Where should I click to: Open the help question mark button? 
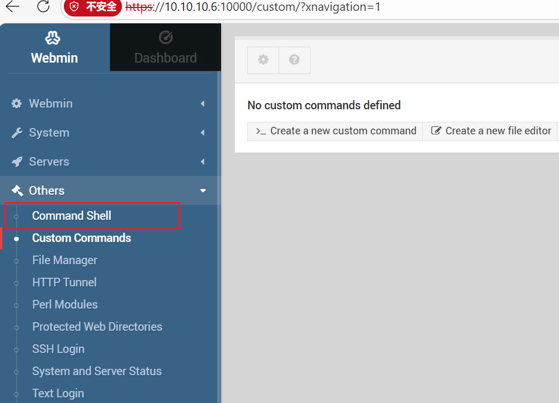(295, 60)
